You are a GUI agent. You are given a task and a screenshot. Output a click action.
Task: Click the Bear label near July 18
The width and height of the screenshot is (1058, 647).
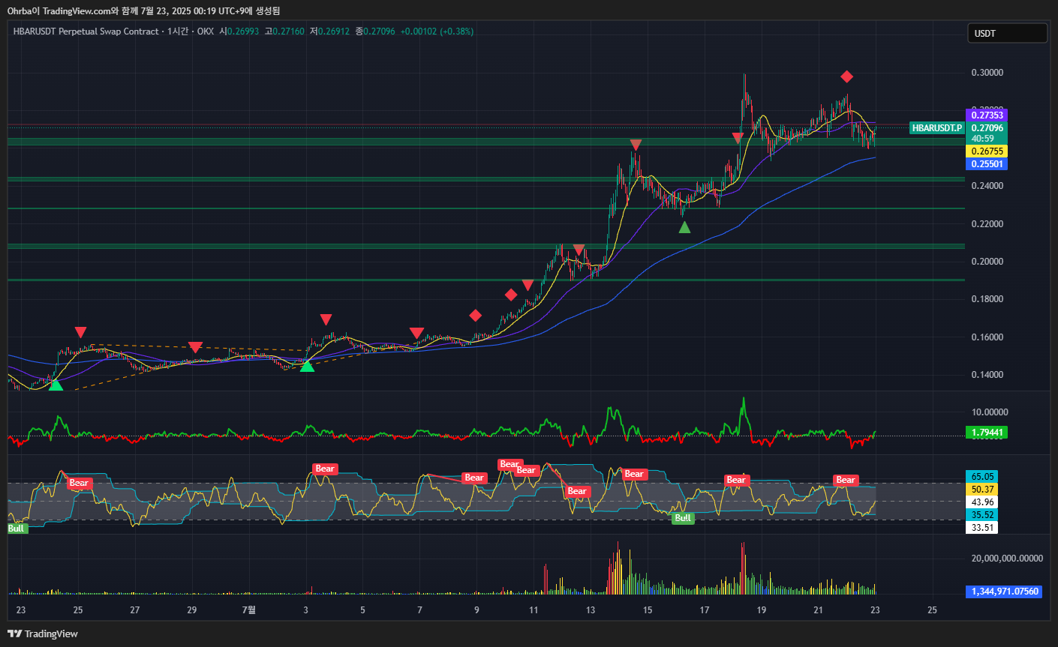[736, 480]
